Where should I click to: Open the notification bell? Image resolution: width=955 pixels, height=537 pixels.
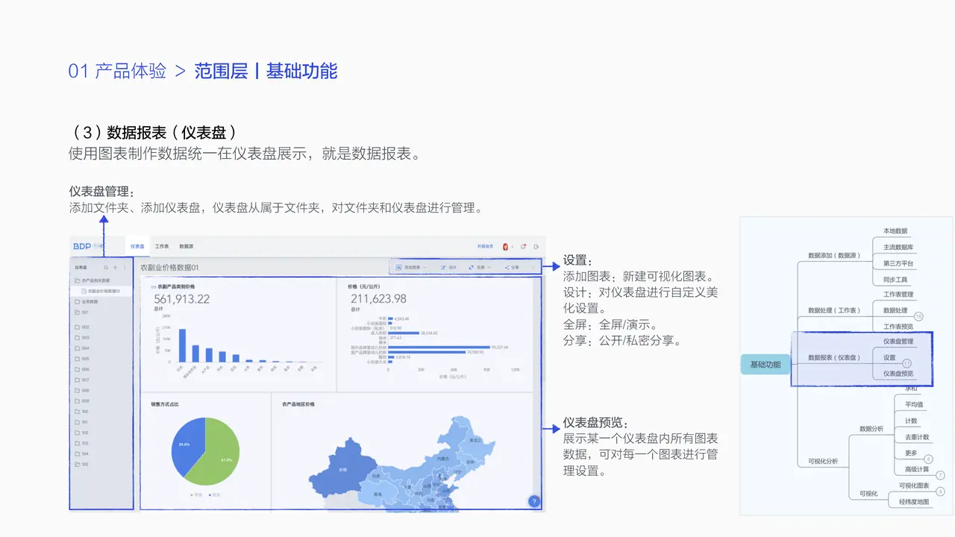pyautogui.click(x=523, y=246)
